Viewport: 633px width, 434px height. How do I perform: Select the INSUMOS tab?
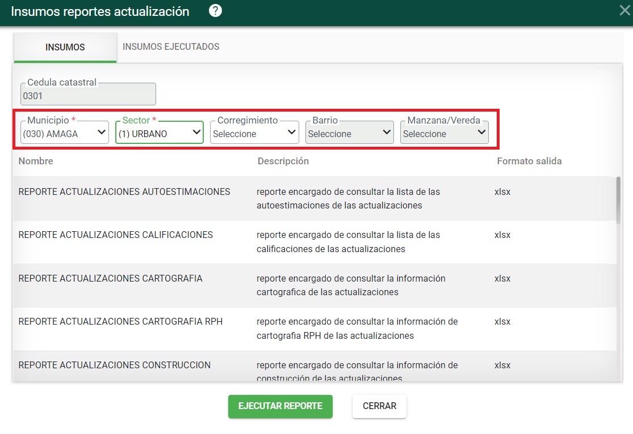point(65,48)
